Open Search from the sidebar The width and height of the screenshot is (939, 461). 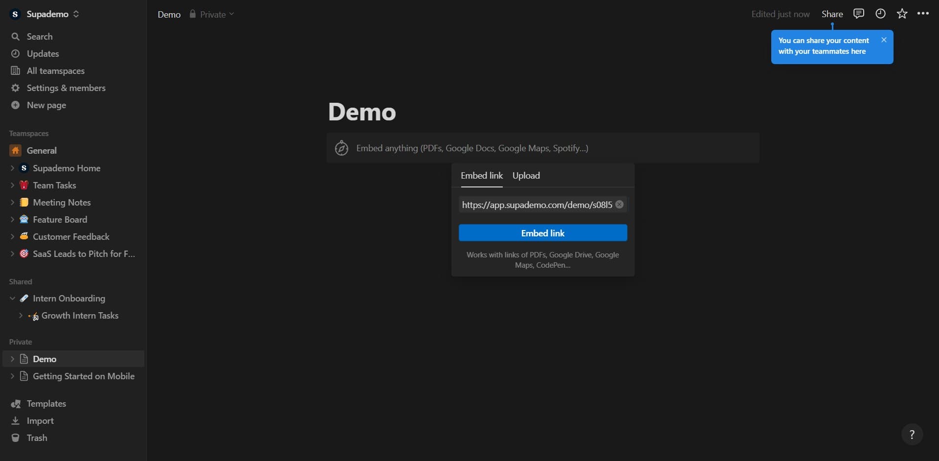pyautogui.click(x=39, y=36)
